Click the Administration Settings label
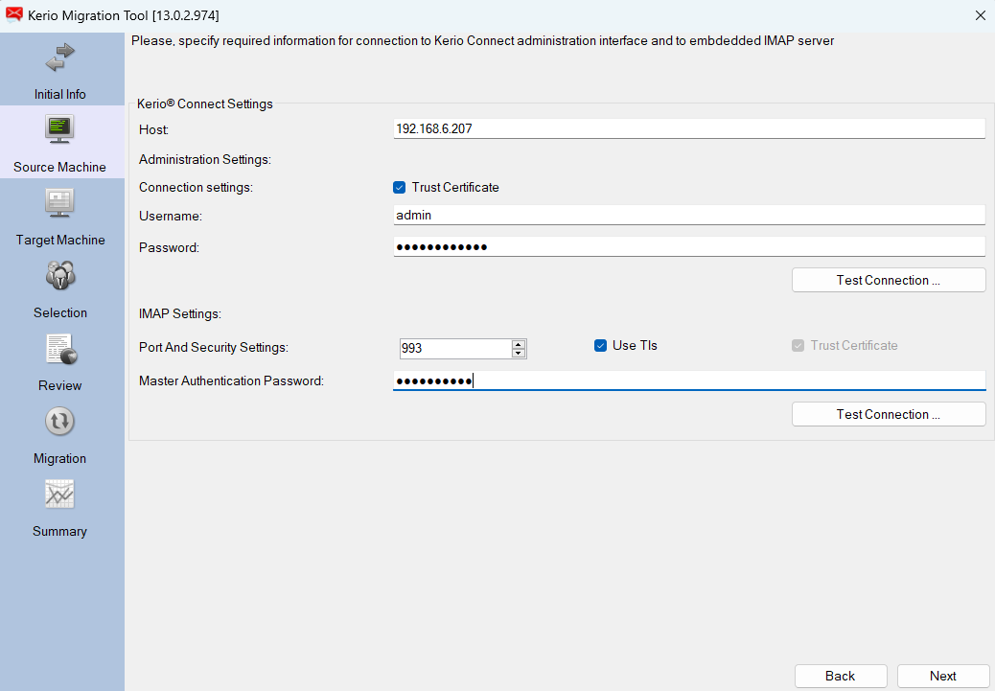 (205, 159)
